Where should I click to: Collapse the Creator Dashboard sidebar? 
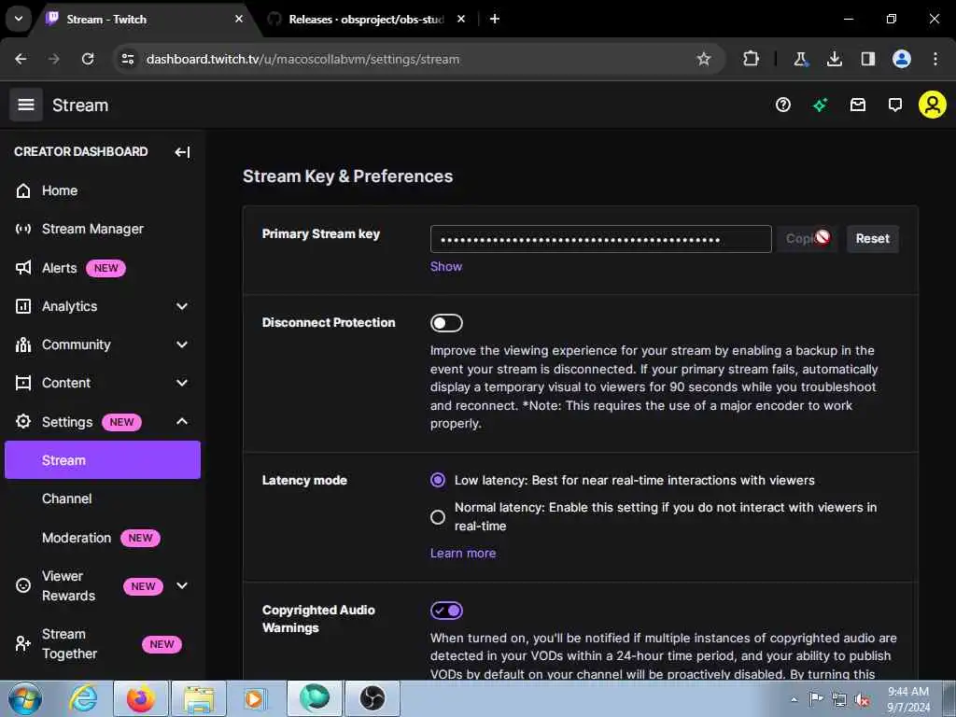click(182, 152)
